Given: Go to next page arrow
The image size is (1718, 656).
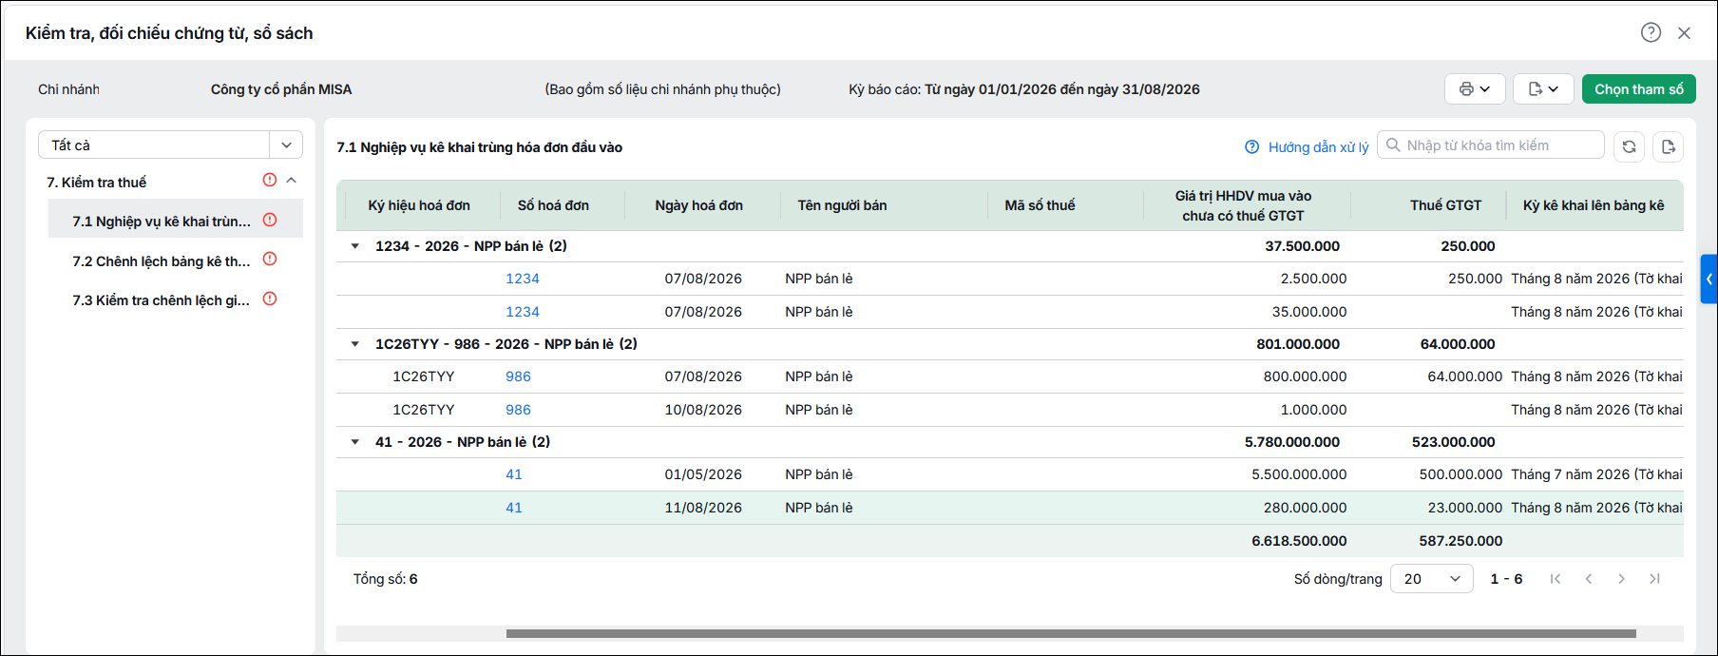Looking at the screenshot, I should pyautogui.click(x=1621, y=578).
